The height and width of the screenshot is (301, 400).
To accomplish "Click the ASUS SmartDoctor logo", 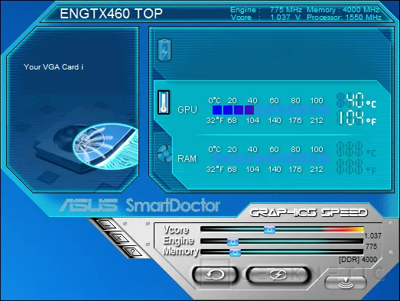I will coord(140,206).
